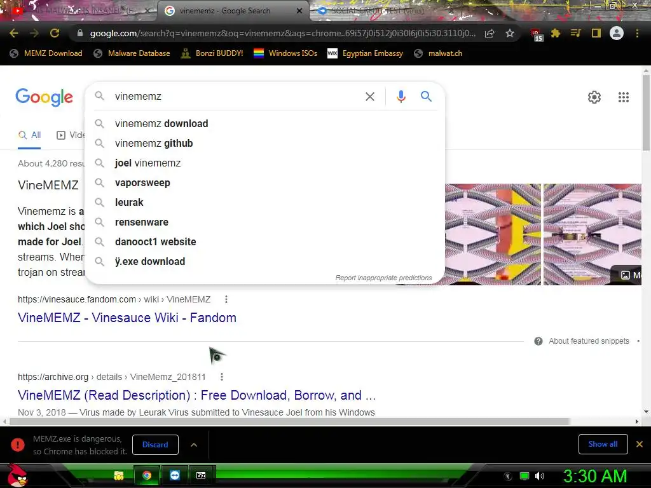Discard the blocked MEMZ.exe download

(x=155, y=444)
